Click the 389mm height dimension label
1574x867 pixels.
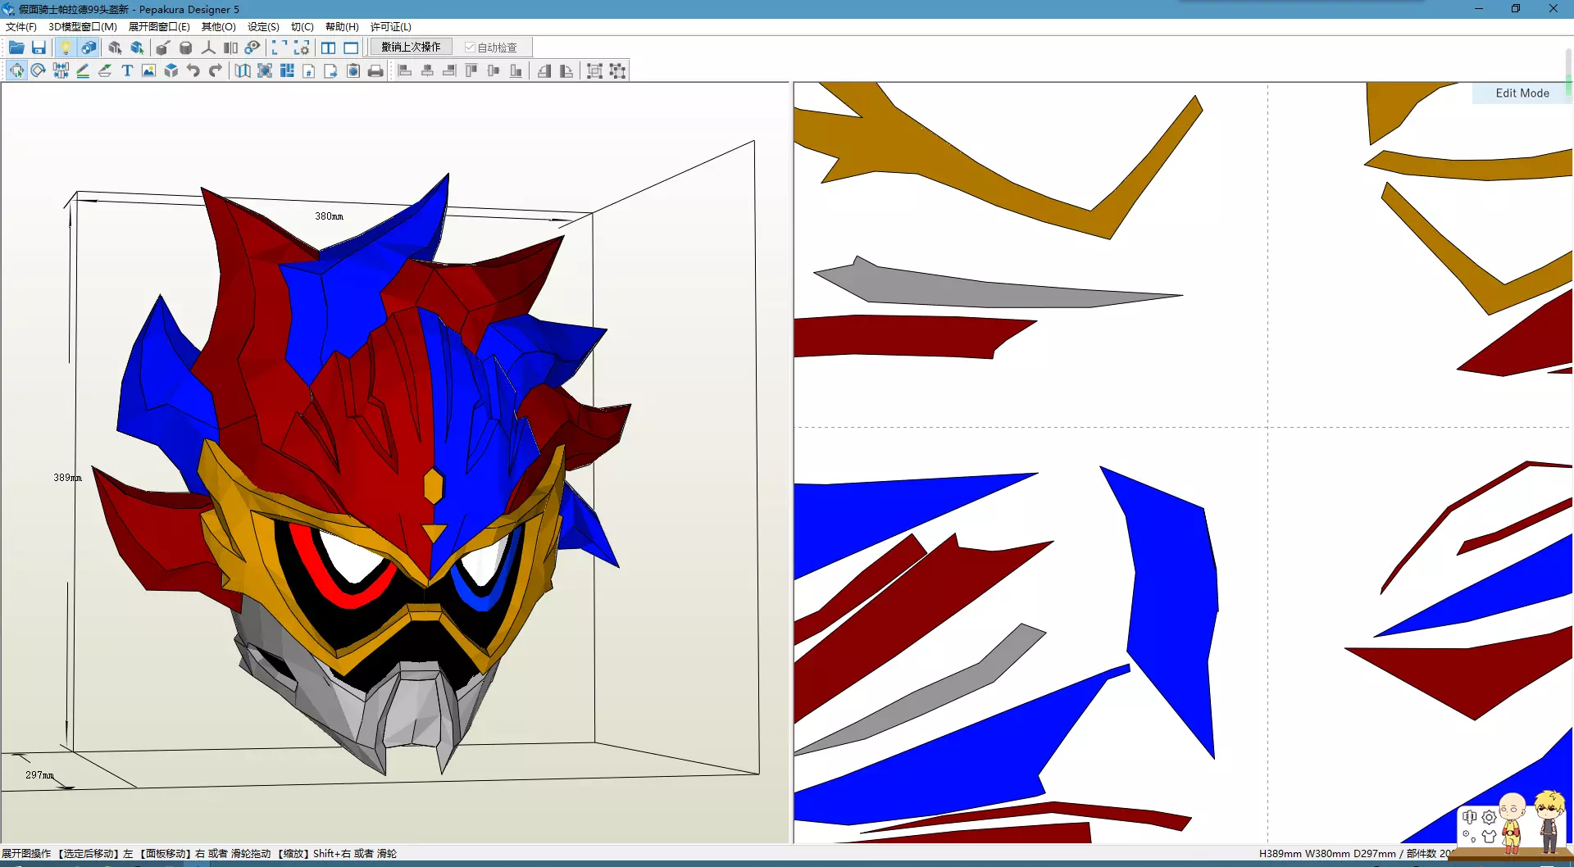(68, 478)
